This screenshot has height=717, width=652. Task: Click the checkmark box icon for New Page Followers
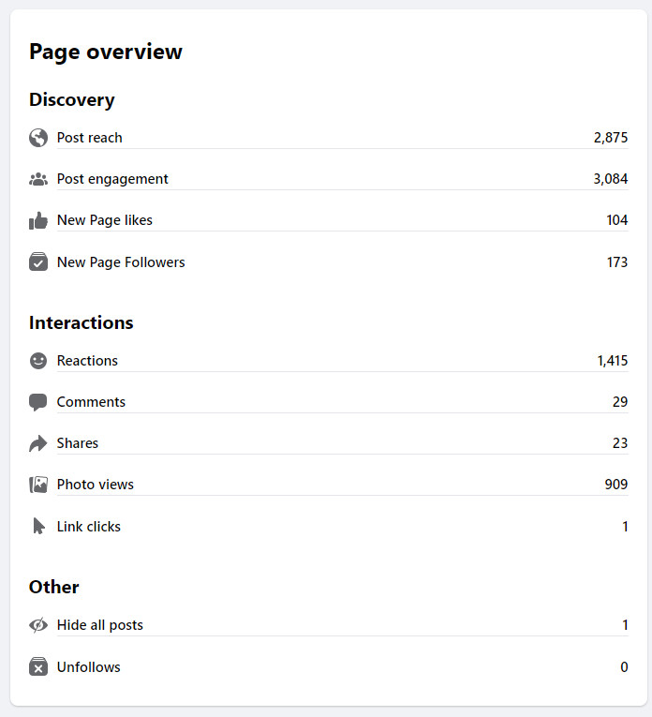(38, 262)
